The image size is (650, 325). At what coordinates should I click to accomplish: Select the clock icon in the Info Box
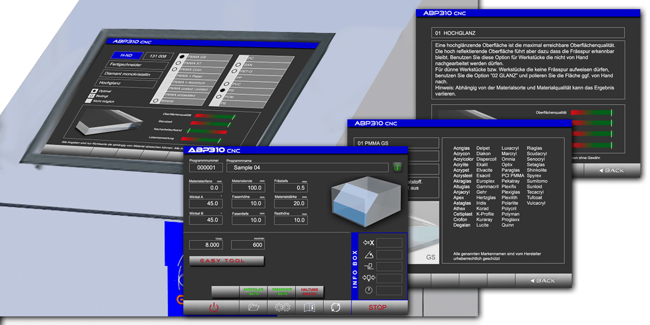(368, 290)
